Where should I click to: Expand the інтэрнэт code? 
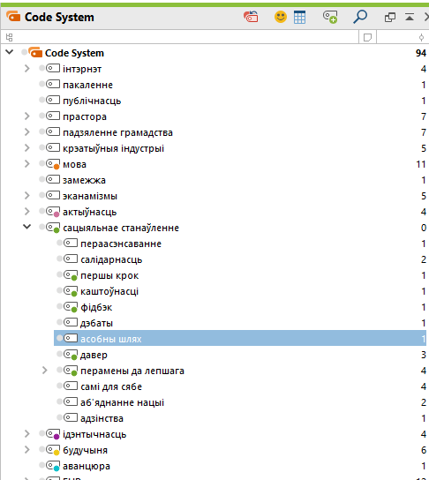(27, 69)
